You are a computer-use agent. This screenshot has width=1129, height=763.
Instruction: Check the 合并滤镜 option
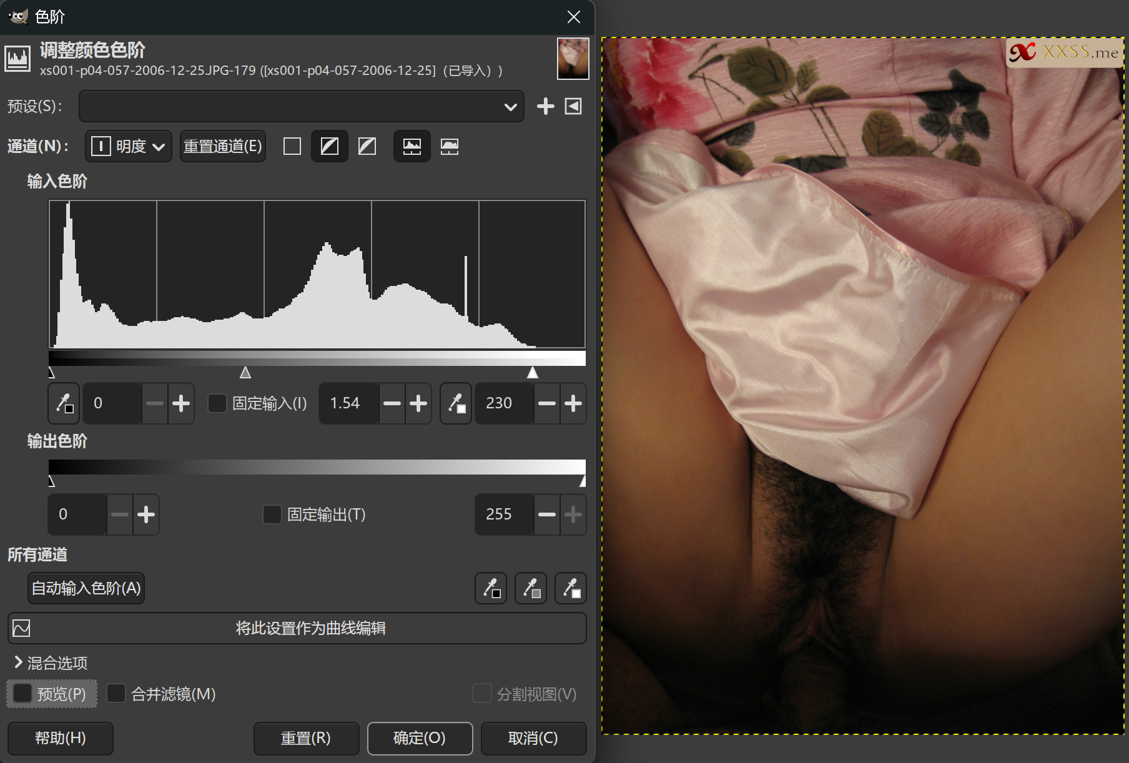coord(116,693)
